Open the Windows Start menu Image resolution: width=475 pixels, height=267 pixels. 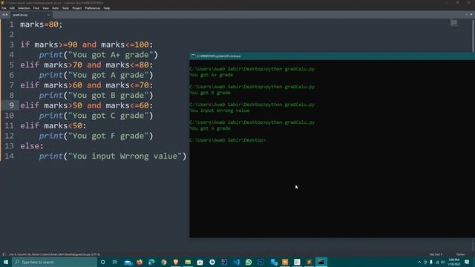(x=6, y=262)
